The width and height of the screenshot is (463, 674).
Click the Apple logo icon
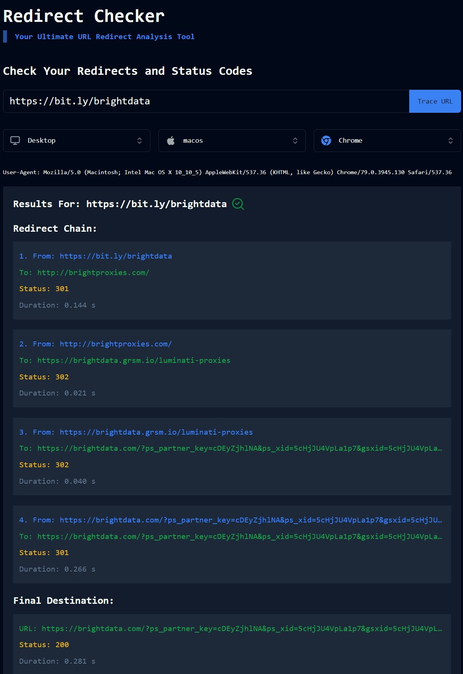point(171,140)
